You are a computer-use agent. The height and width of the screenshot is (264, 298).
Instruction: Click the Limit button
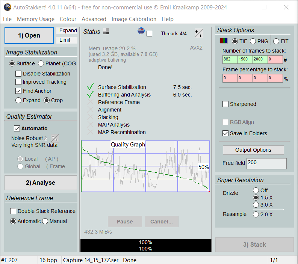67,40
